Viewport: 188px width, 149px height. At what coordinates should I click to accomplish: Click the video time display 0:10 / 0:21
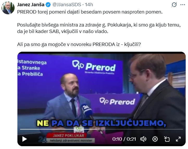coord(124,139)
